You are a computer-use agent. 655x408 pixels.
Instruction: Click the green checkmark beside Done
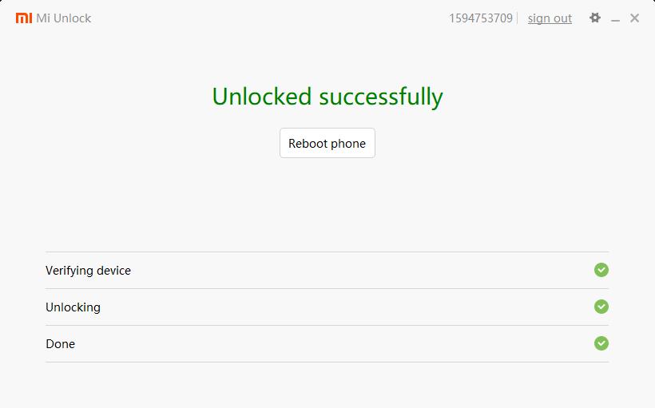601,343
